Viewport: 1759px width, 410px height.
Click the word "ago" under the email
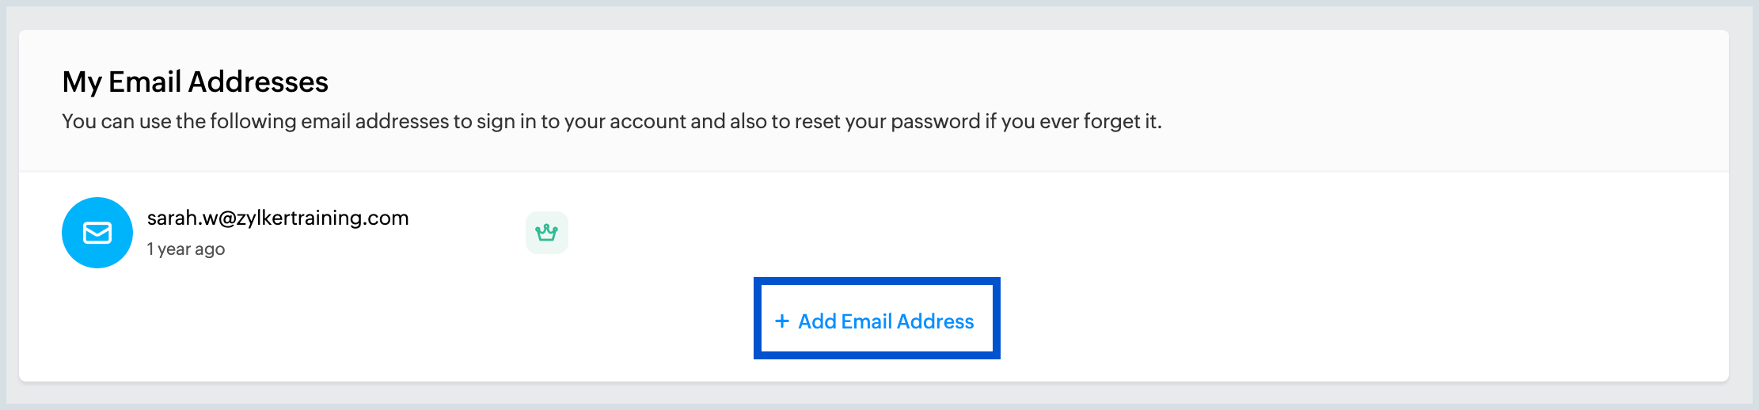pos(210,249)
